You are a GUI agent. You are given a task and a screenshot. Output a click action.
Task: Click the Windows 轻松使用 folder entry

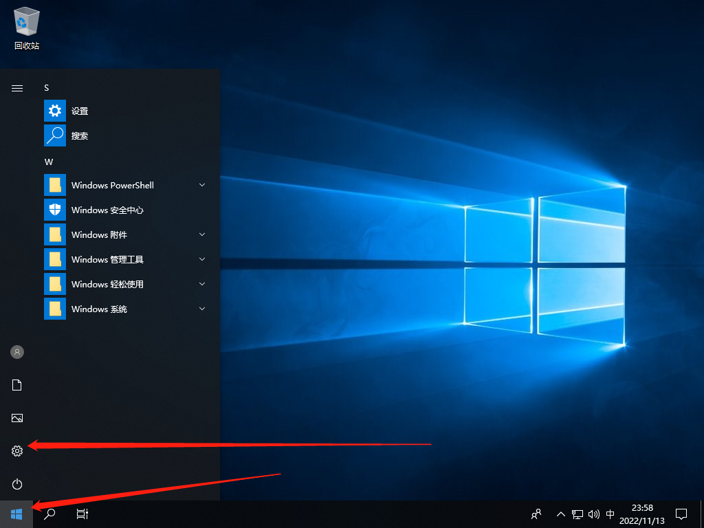pos(126,284)
